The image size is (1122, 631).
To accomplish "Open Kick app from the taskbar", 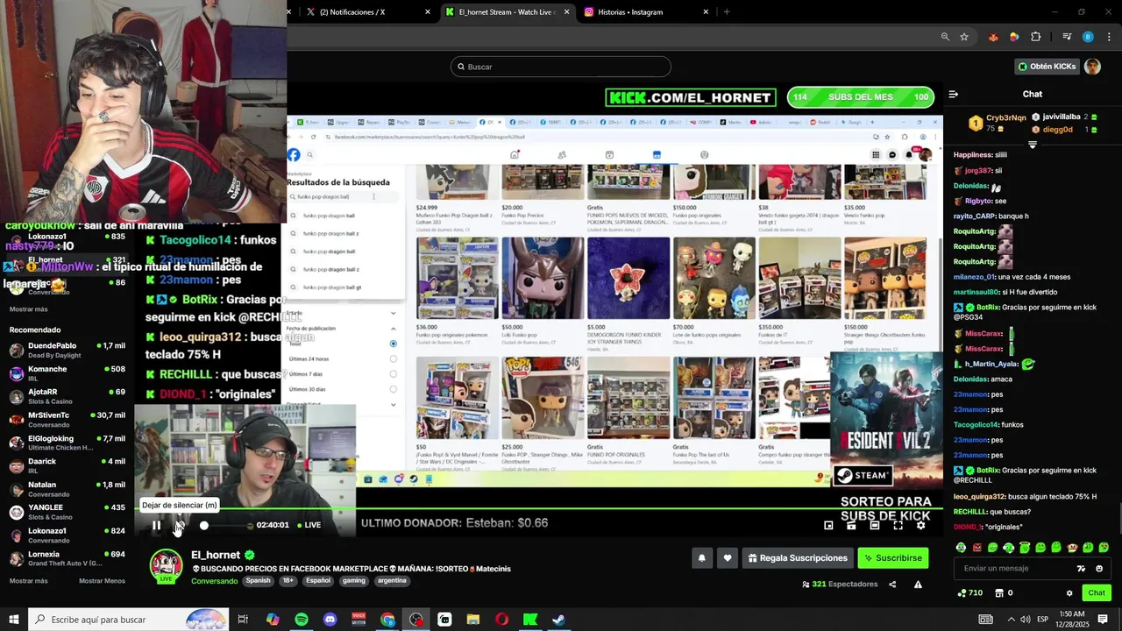I will (x=530, y=620).
